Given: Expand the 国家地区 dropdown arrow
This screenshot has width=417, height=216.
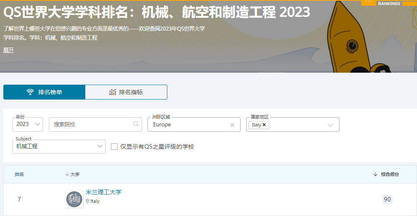Looking at the screenshot, I should click(330, 125).
